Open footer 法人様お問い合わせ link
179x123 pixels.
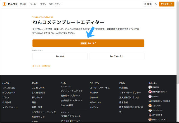coord(129,98)
